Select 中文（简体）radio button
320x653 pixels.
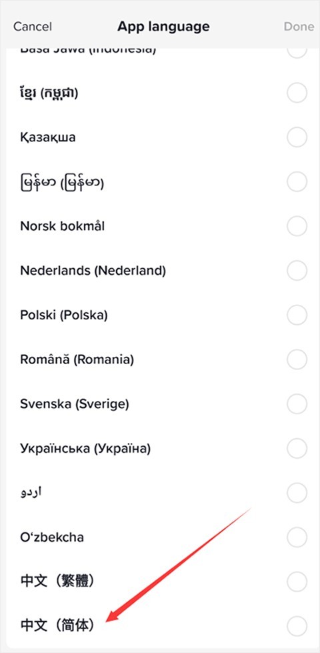297,626
